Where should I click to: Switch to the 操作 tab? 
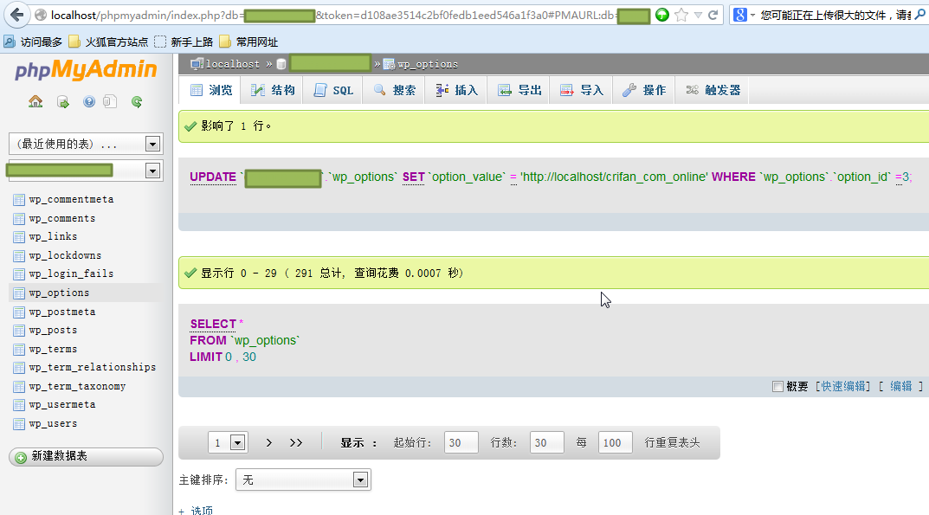click(x=645, y=90)
